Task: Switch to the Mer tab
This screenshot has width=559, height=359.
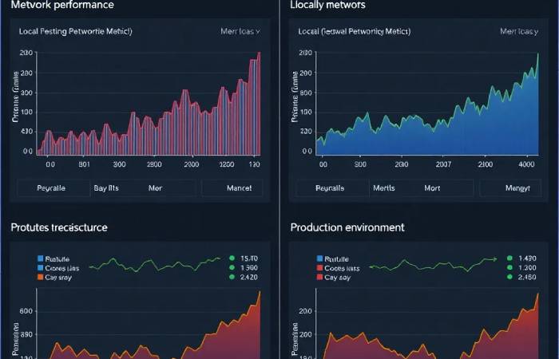Action: (x=155, y=188)
